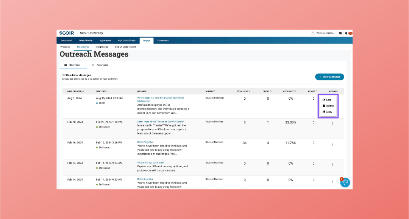Open the lightbulb help widget
This screenshot has height=219, width=409.
point(345,182)
